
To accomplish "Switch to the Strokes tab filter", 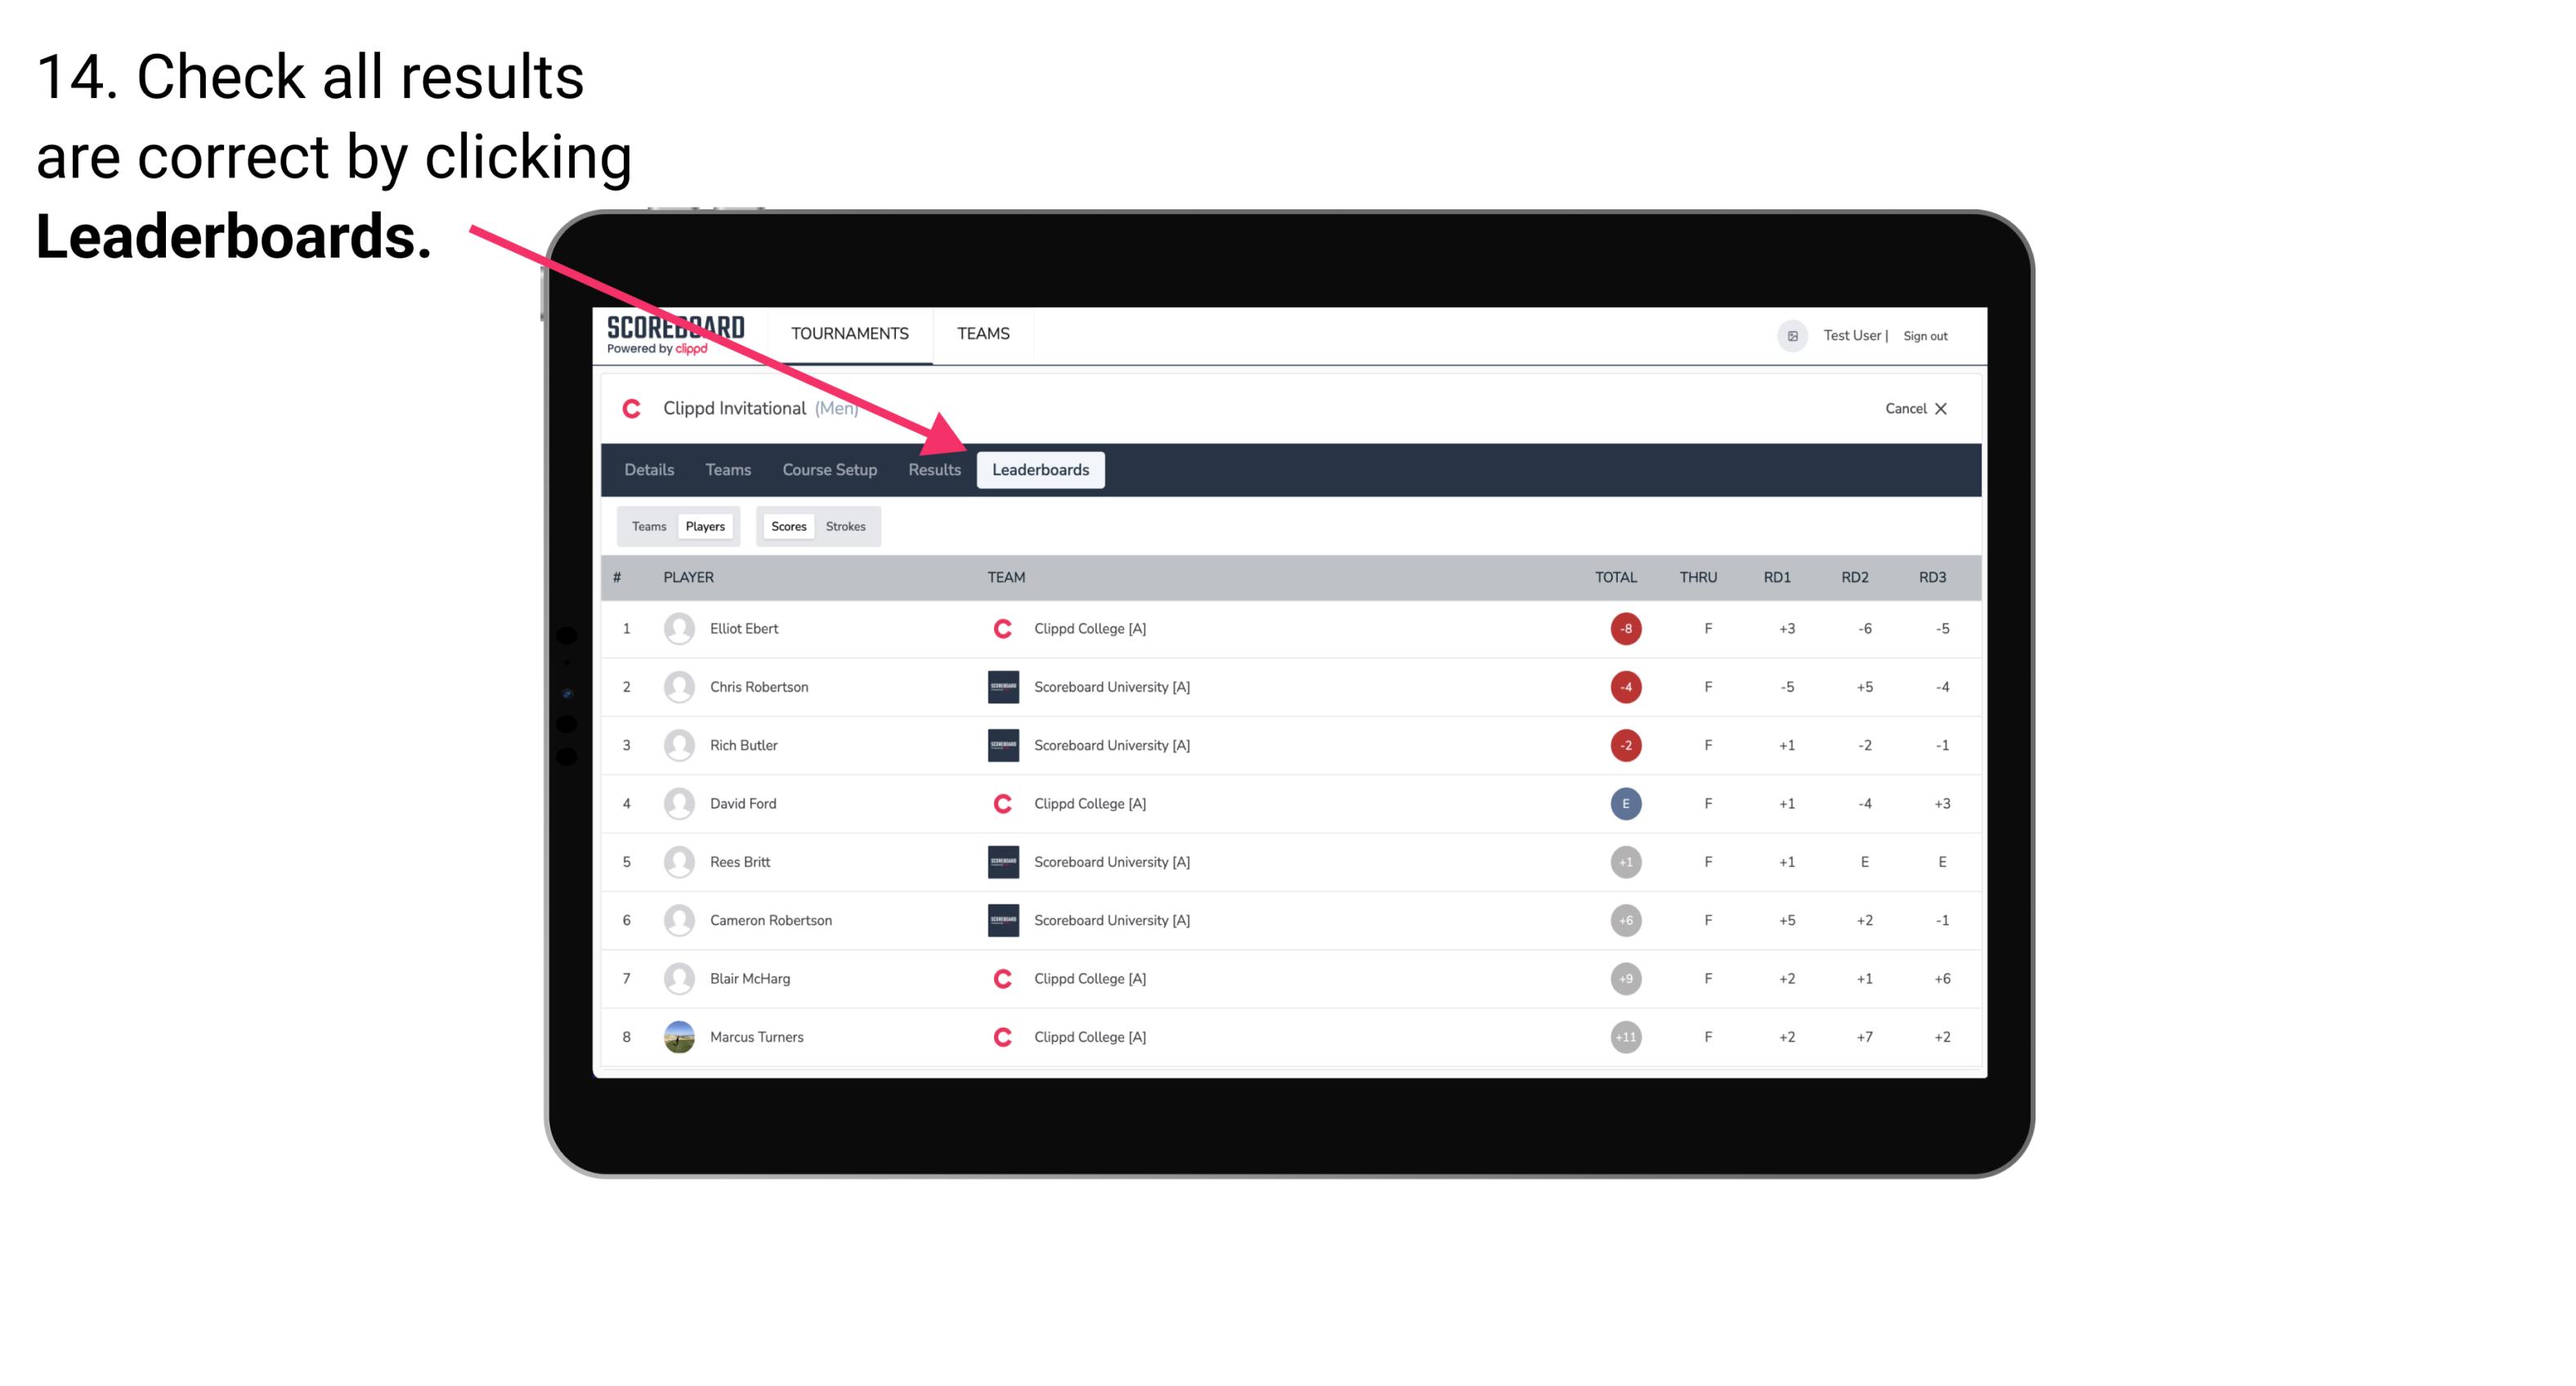I will tap(846, 526).
